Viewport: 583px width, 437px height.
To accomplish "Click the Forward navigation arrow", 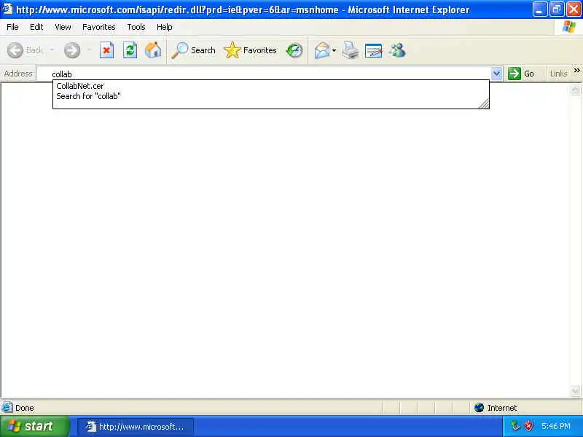I will tap(71, 50).
